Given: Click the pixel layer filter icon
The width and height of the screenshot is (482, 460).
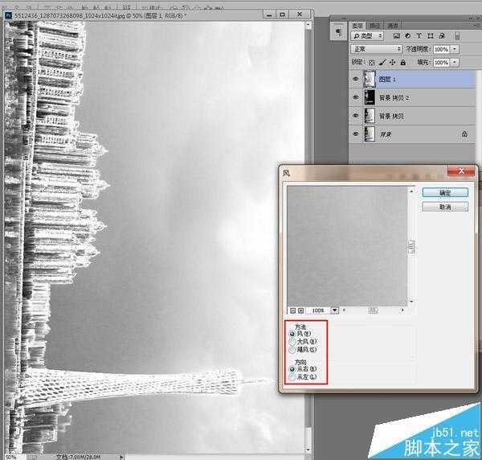Looking at the screenshot, I should point(397,36).
